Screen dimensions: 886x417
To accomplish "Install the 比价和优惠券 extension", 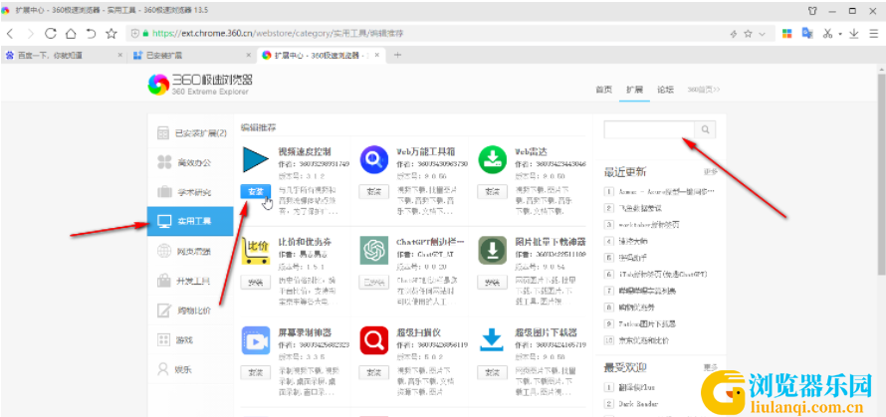I will [x=256, y=282].
